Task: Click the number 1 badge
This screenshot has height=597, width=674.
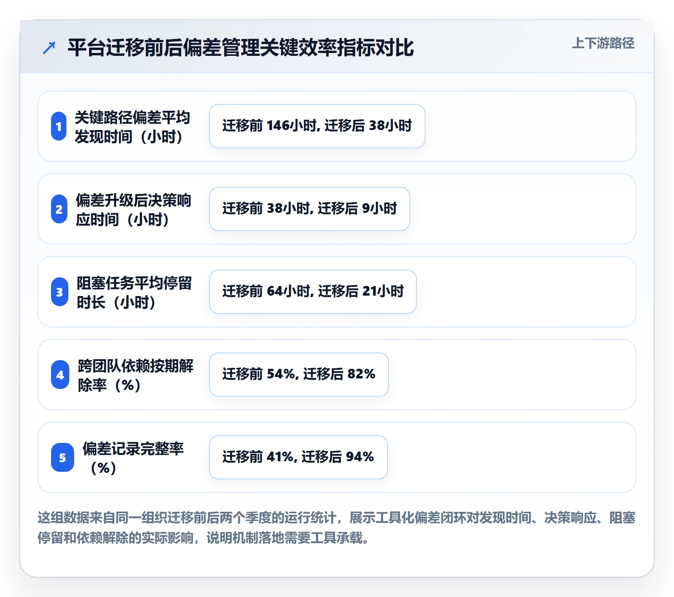Action: point(59,126)
